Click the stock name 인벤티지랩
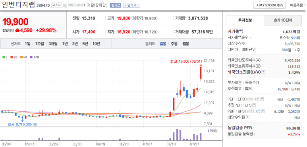Screen dimensions: 307x147 point(18,5)
